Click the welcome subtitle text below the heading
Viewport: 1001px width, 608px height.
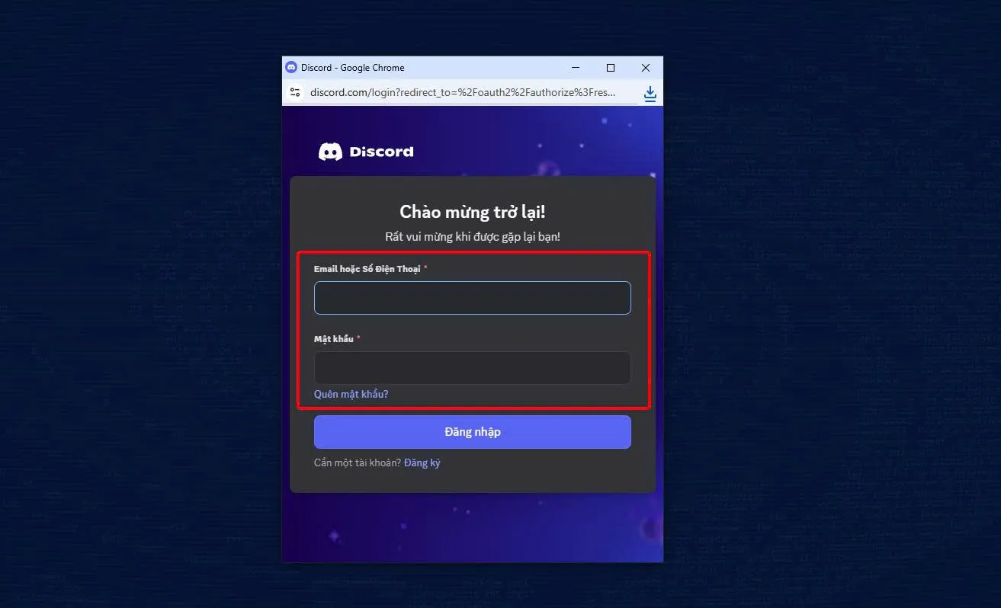coord(472,236)
